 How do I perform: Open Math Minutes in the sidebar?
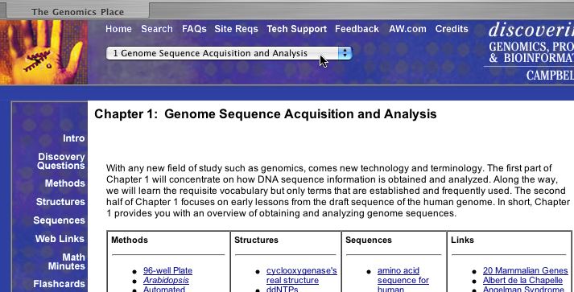click(x=66, y=261)
